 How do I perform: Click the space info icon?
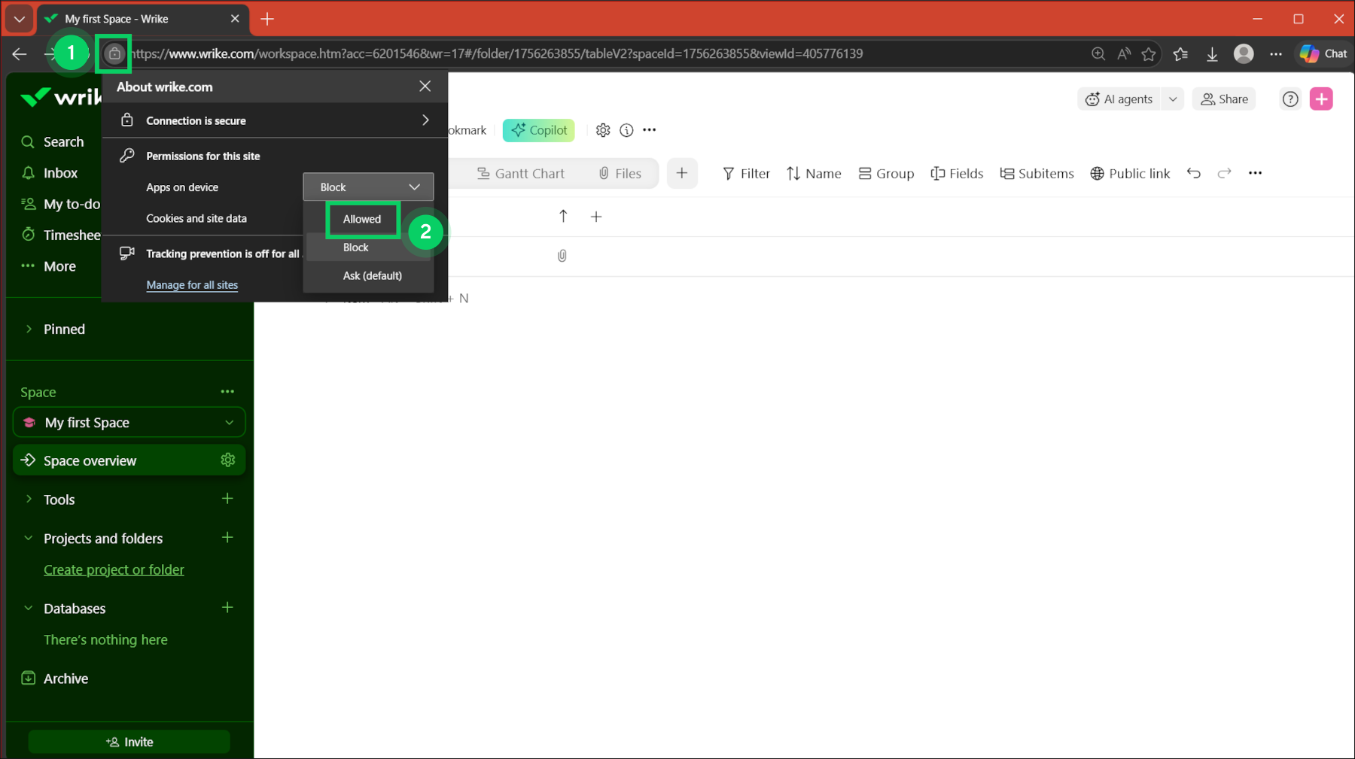click(626, 130)
